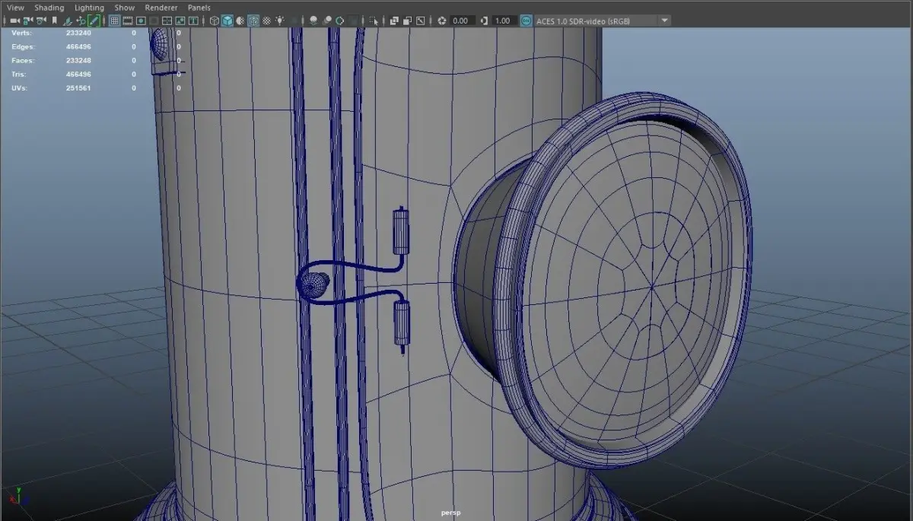The image size is (913, 521).
Task: Click the Edges count label
Action: [x=24, y=47]
